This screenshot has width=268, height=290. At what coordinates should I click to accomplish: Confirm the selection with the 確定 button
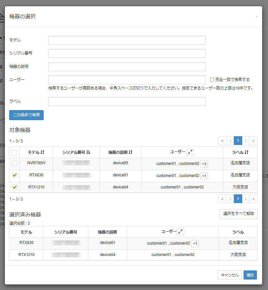click(x=250, y=275)
